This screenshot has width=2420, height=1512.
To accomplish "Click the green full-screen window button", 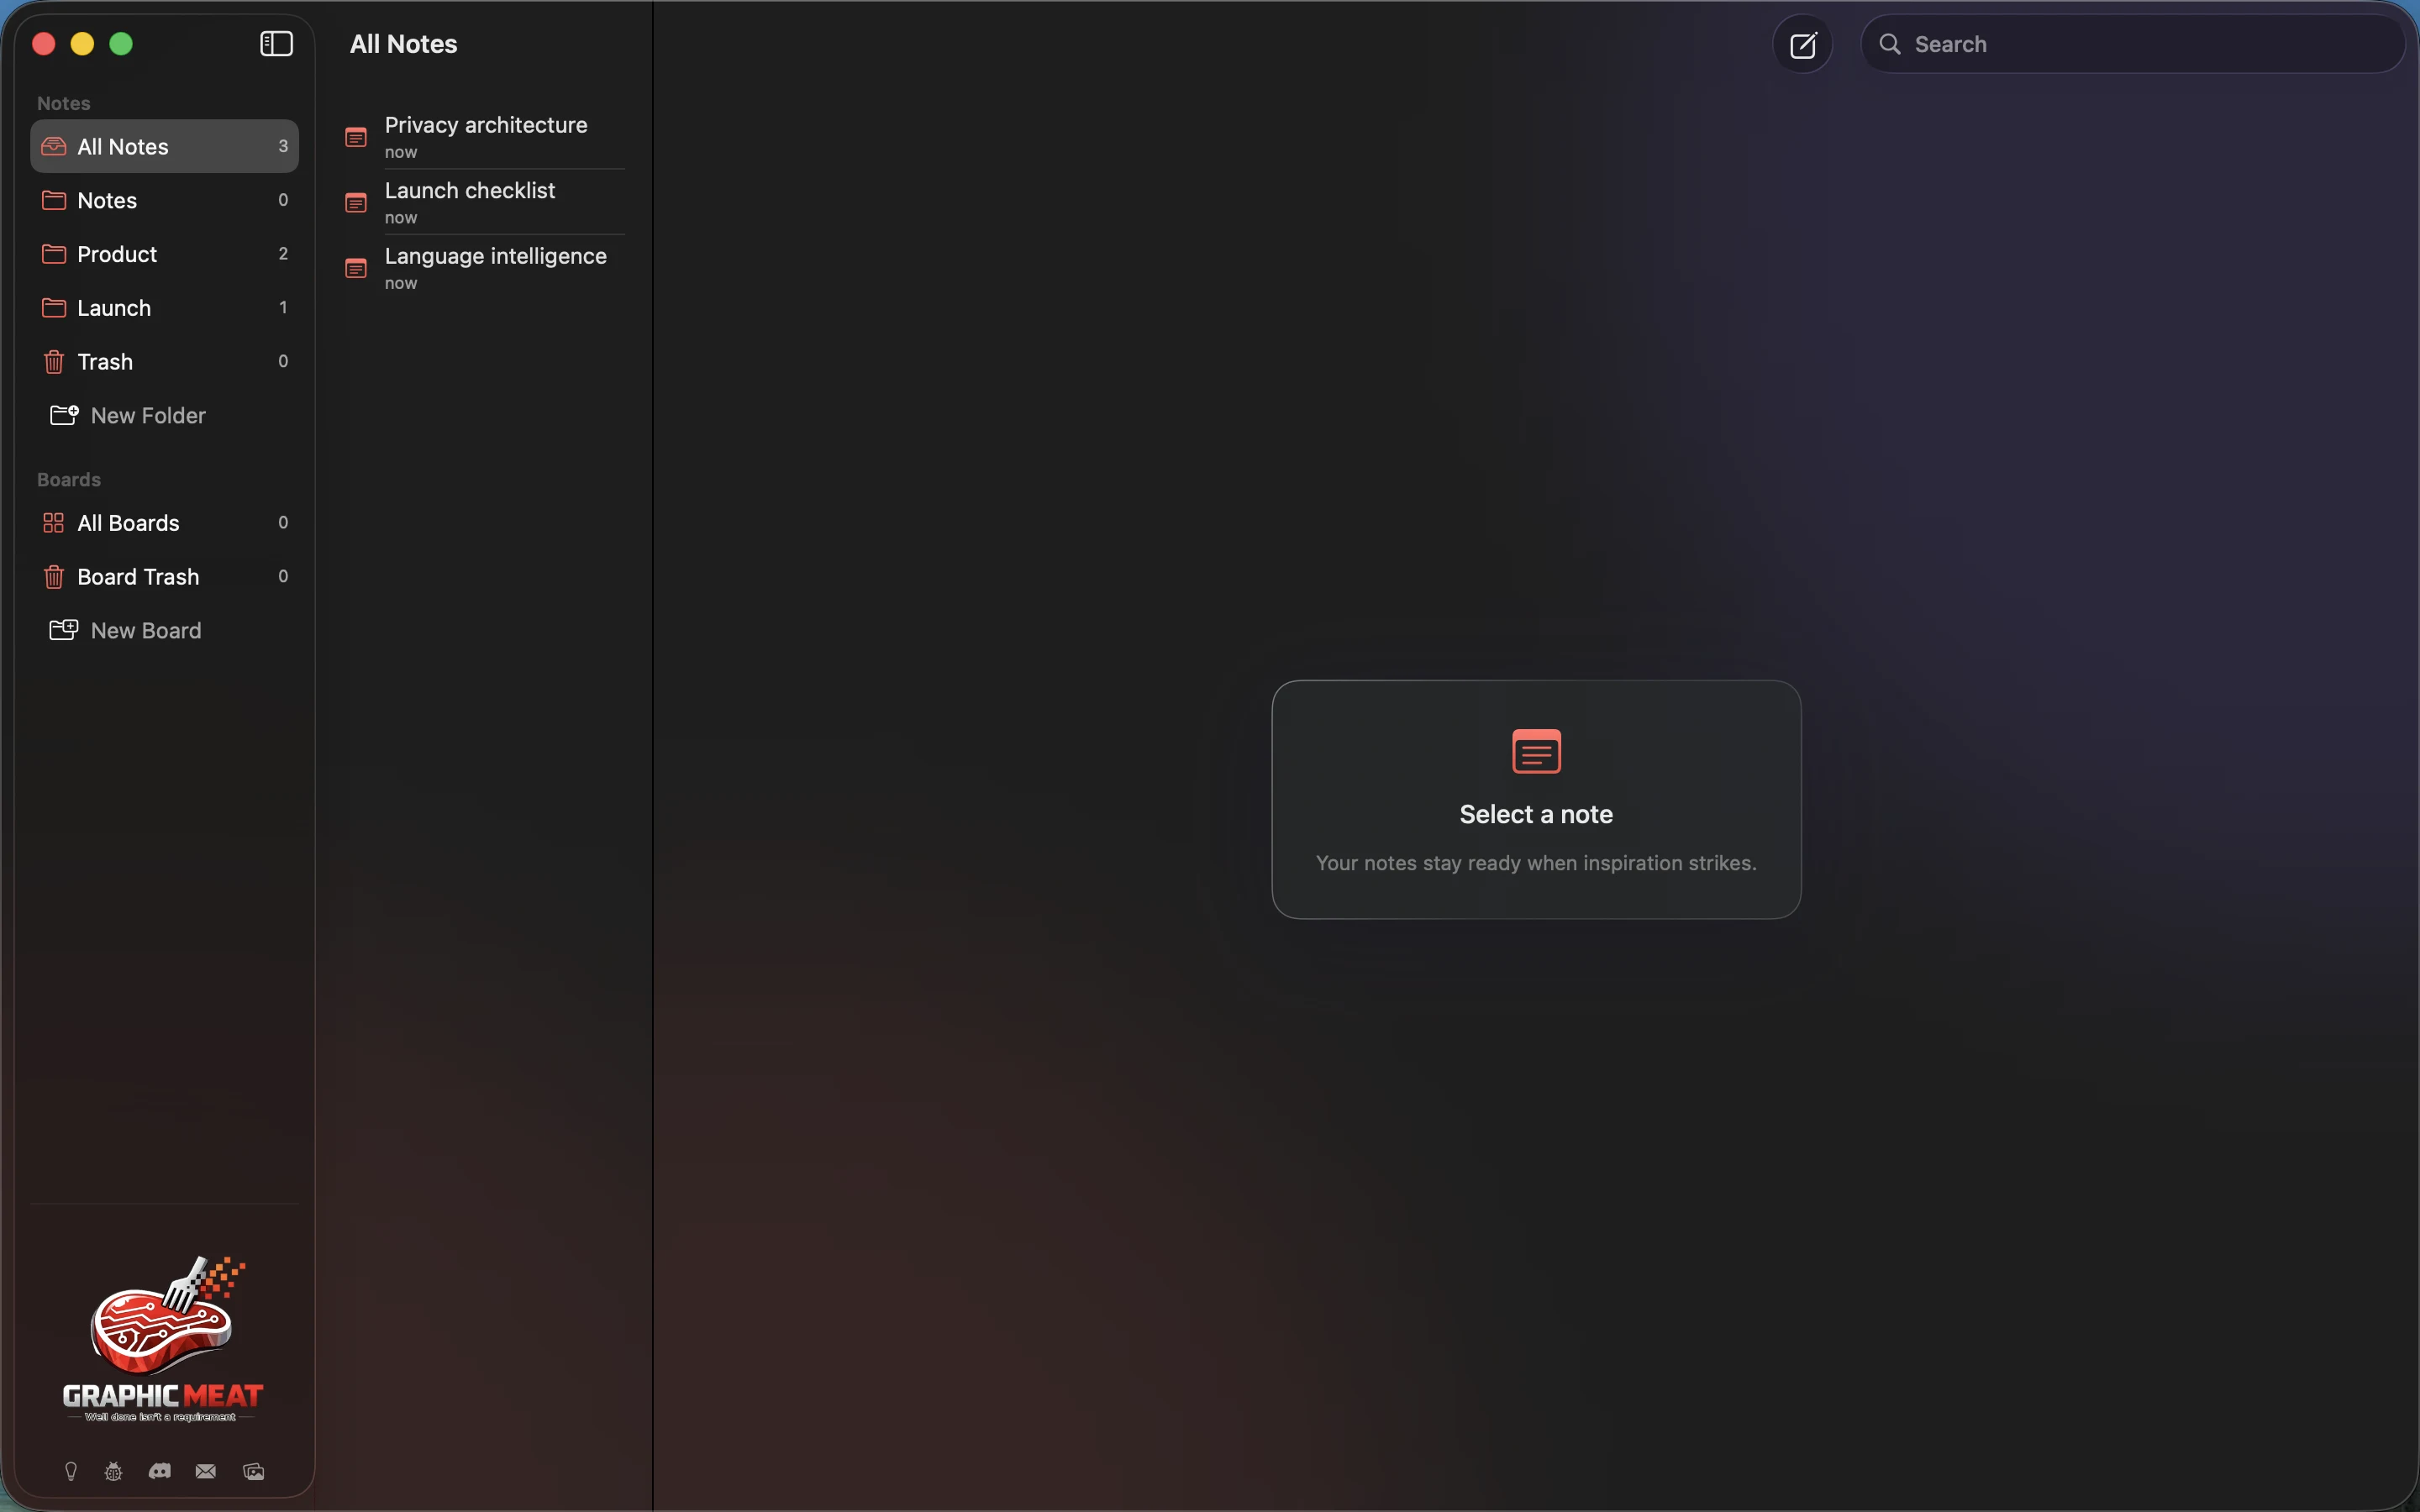I will pyautogui.click(x=121, y=44).
